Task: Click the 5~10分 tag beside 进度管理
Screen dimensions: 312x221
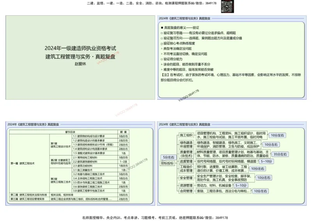Action: [266, 161]
